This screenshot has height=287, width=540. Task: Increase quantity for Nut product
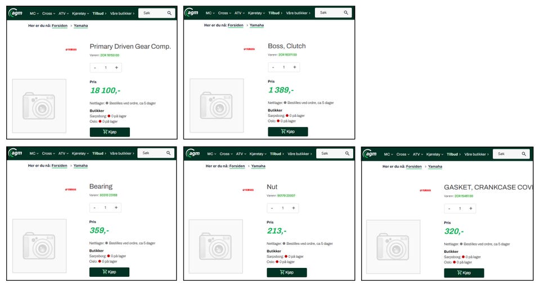point(294,208)
